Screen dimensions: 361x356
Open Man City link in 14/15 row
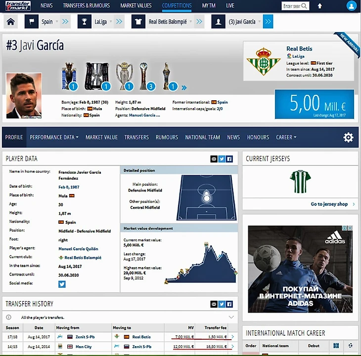point(84,347)
